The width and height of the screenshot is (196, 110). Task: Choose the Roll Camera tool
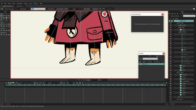pos(6,31)
